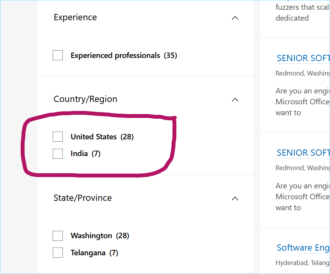This screenshot has width=330, height=274.
Task: Click the Experience section heading
Action: [x=75, y=18]
